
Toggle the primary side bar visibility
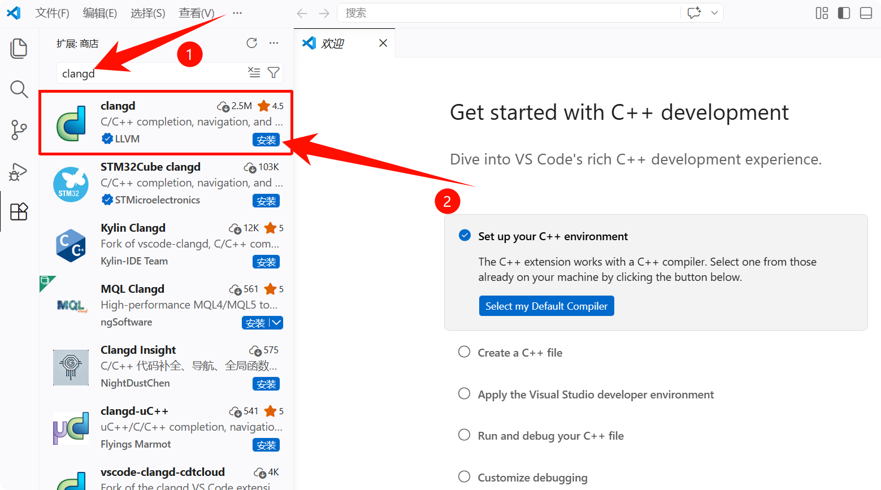(x=844, y=13)
